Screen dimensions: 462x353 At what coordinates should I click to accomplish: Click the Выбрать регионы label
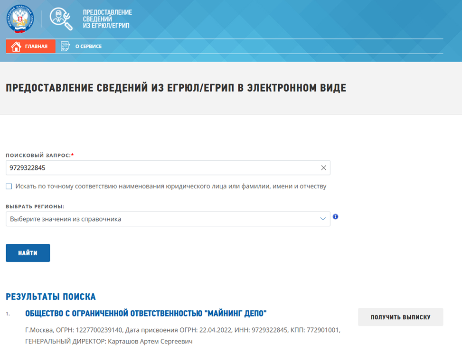35,207
